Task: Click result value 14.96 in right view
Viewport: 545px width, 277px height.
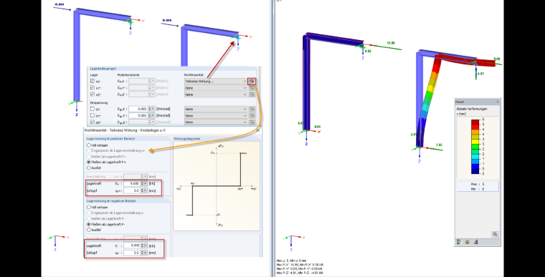Action: pos(390,43)
